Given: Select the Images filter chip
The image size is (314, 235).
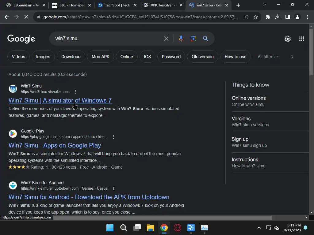Looking at the screenshot, I should point(43,57).
